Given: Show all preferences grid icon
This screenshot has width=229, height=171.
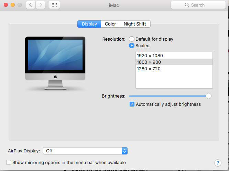Looking at the screenshot, I should pos(54,5).
